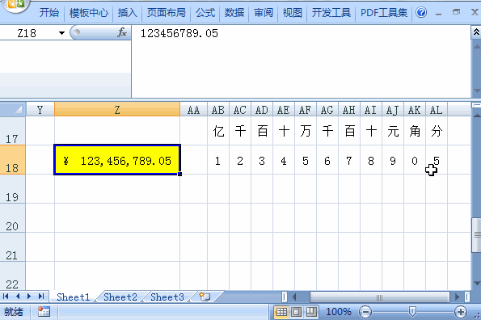Select row 17 header
The width and height of the screenshot is (481, 320).
(12, 131)
